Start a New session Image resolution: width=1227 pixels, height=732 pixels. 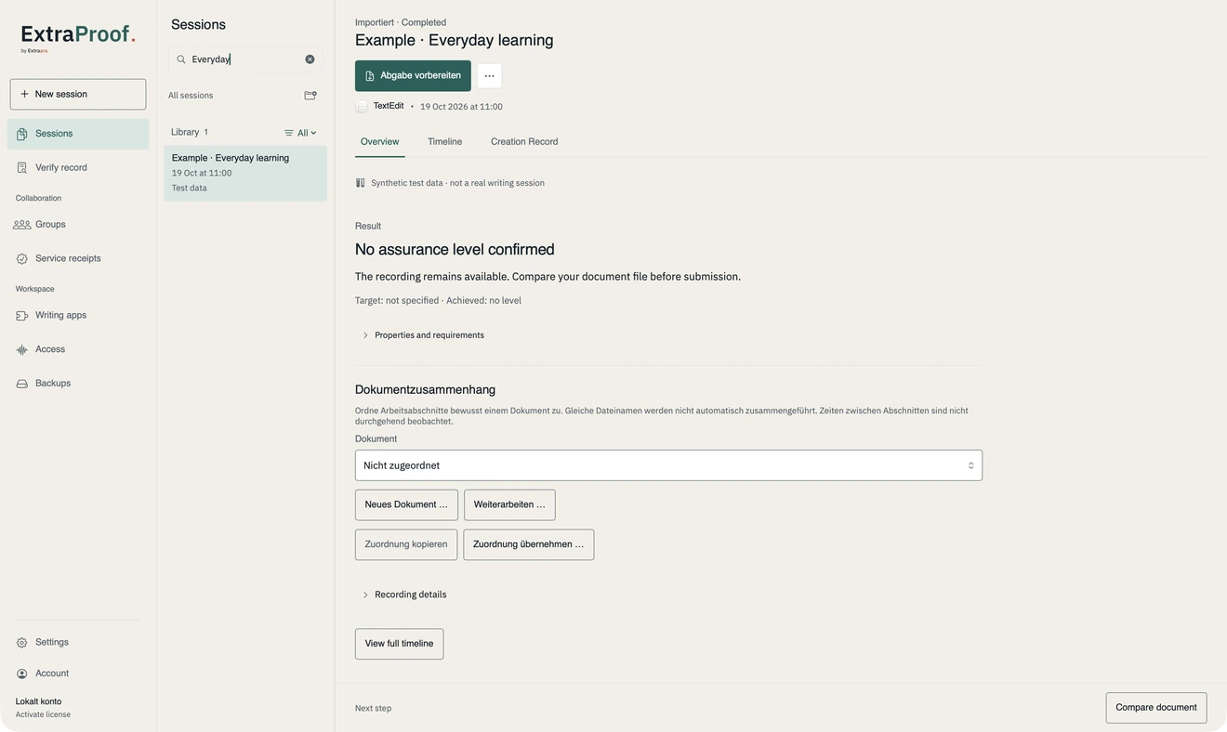coord(78,94)
